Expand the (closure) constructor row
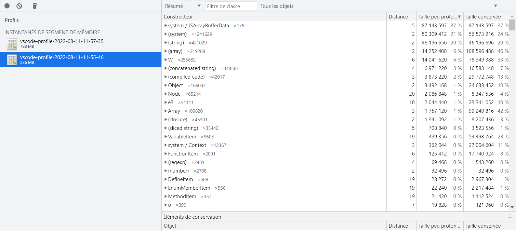Image resolution: width=516 pixels, height=231 pixels. pyautogui.click(x=166, y=120)
